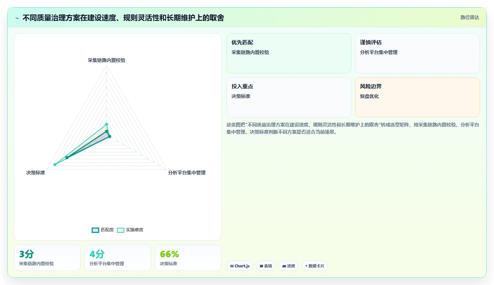Click the 实施难度 point on the top axis
The width and height of the screenshot is (494, 285).
pos(107,125)
